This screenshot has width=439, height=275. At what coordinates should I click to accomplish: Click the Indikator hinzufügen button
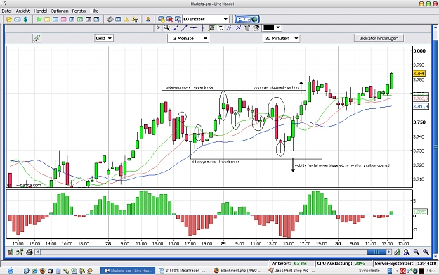point(379,38)
